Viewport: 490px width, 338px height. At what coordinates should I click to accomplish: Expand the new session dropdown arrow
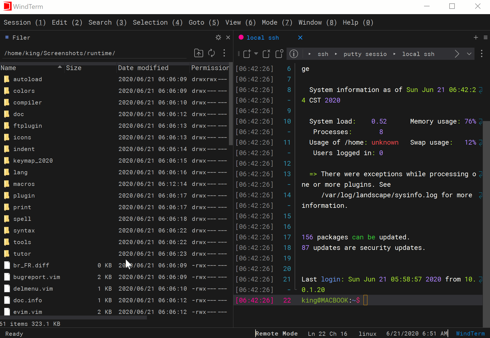256,54
